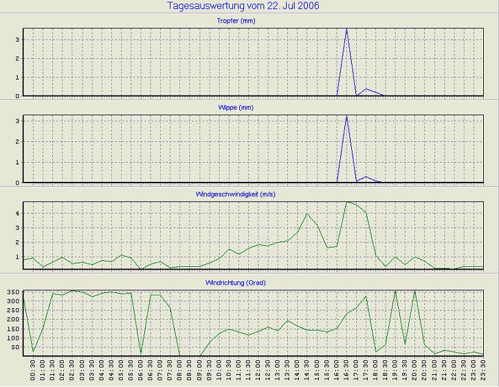
Task: Click the 'Windgeschwindigkeit (m/s)' chart heading
Action: click(250, 195)
